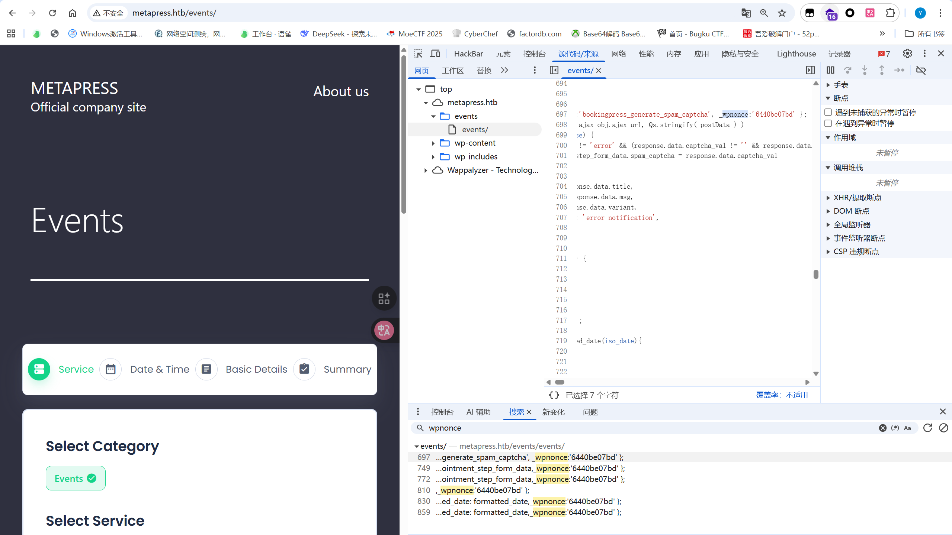
Task: Toggle match case Aa in search
Action: [908, 428]
